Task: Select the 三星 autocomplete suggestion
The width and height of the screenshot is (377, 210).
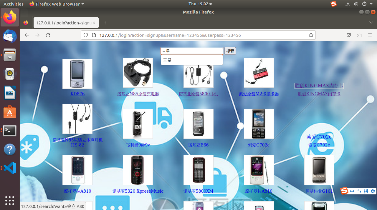Action: click(192, 60)
